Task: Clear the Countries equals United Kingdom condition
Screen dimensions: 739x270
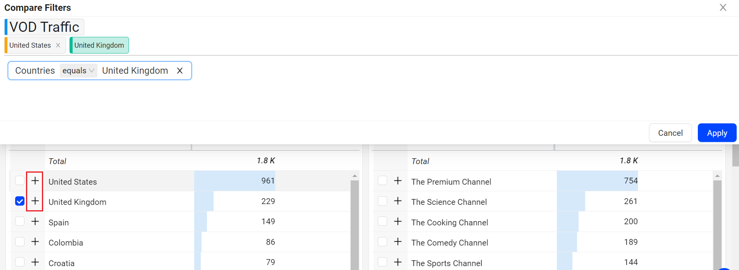Action: tap(180, 71)
